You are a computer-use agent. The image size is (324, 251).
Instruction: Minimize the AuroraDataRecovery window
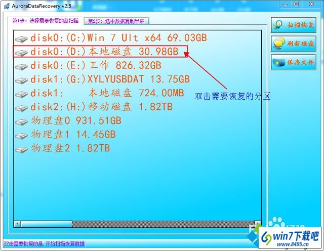click(x=286, y=4)
